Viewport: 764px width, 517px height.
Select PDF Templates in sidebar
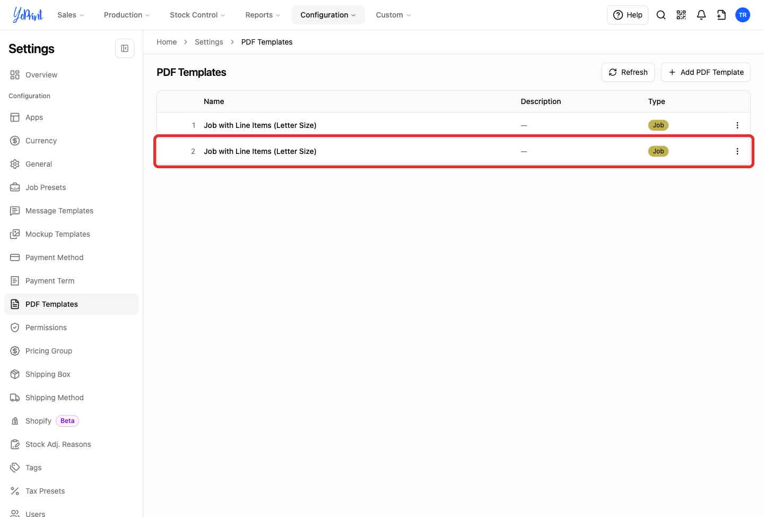click(x=71, y=304)
